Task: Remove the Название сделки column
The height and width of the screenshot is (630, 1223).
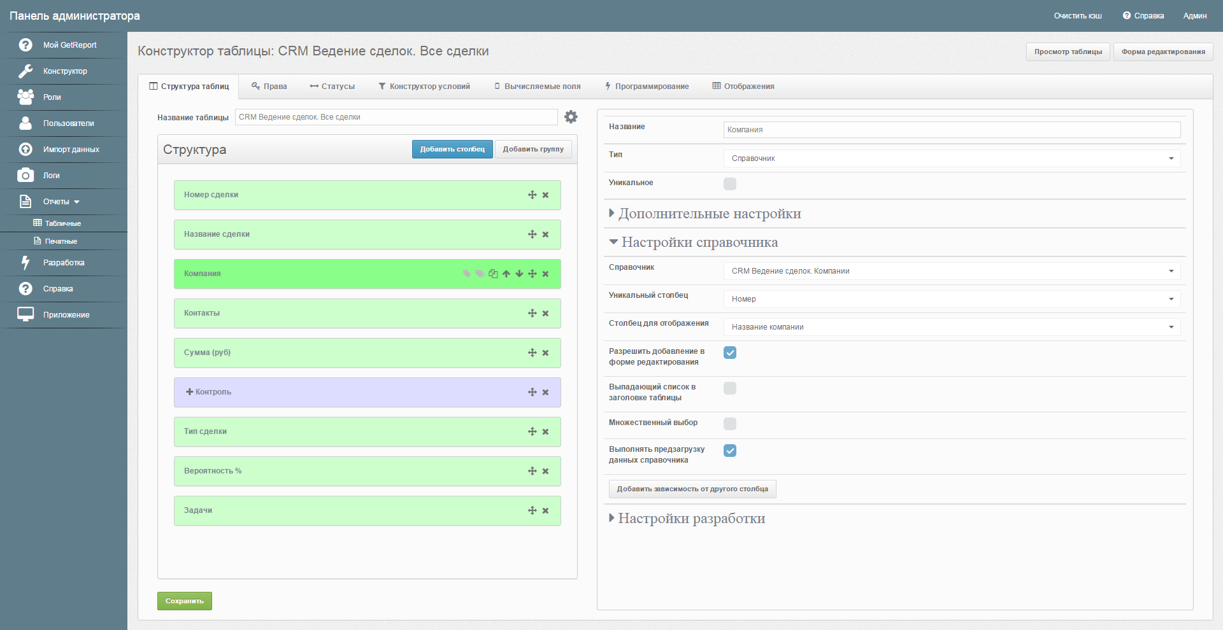Action: click(x=545, y=234)
